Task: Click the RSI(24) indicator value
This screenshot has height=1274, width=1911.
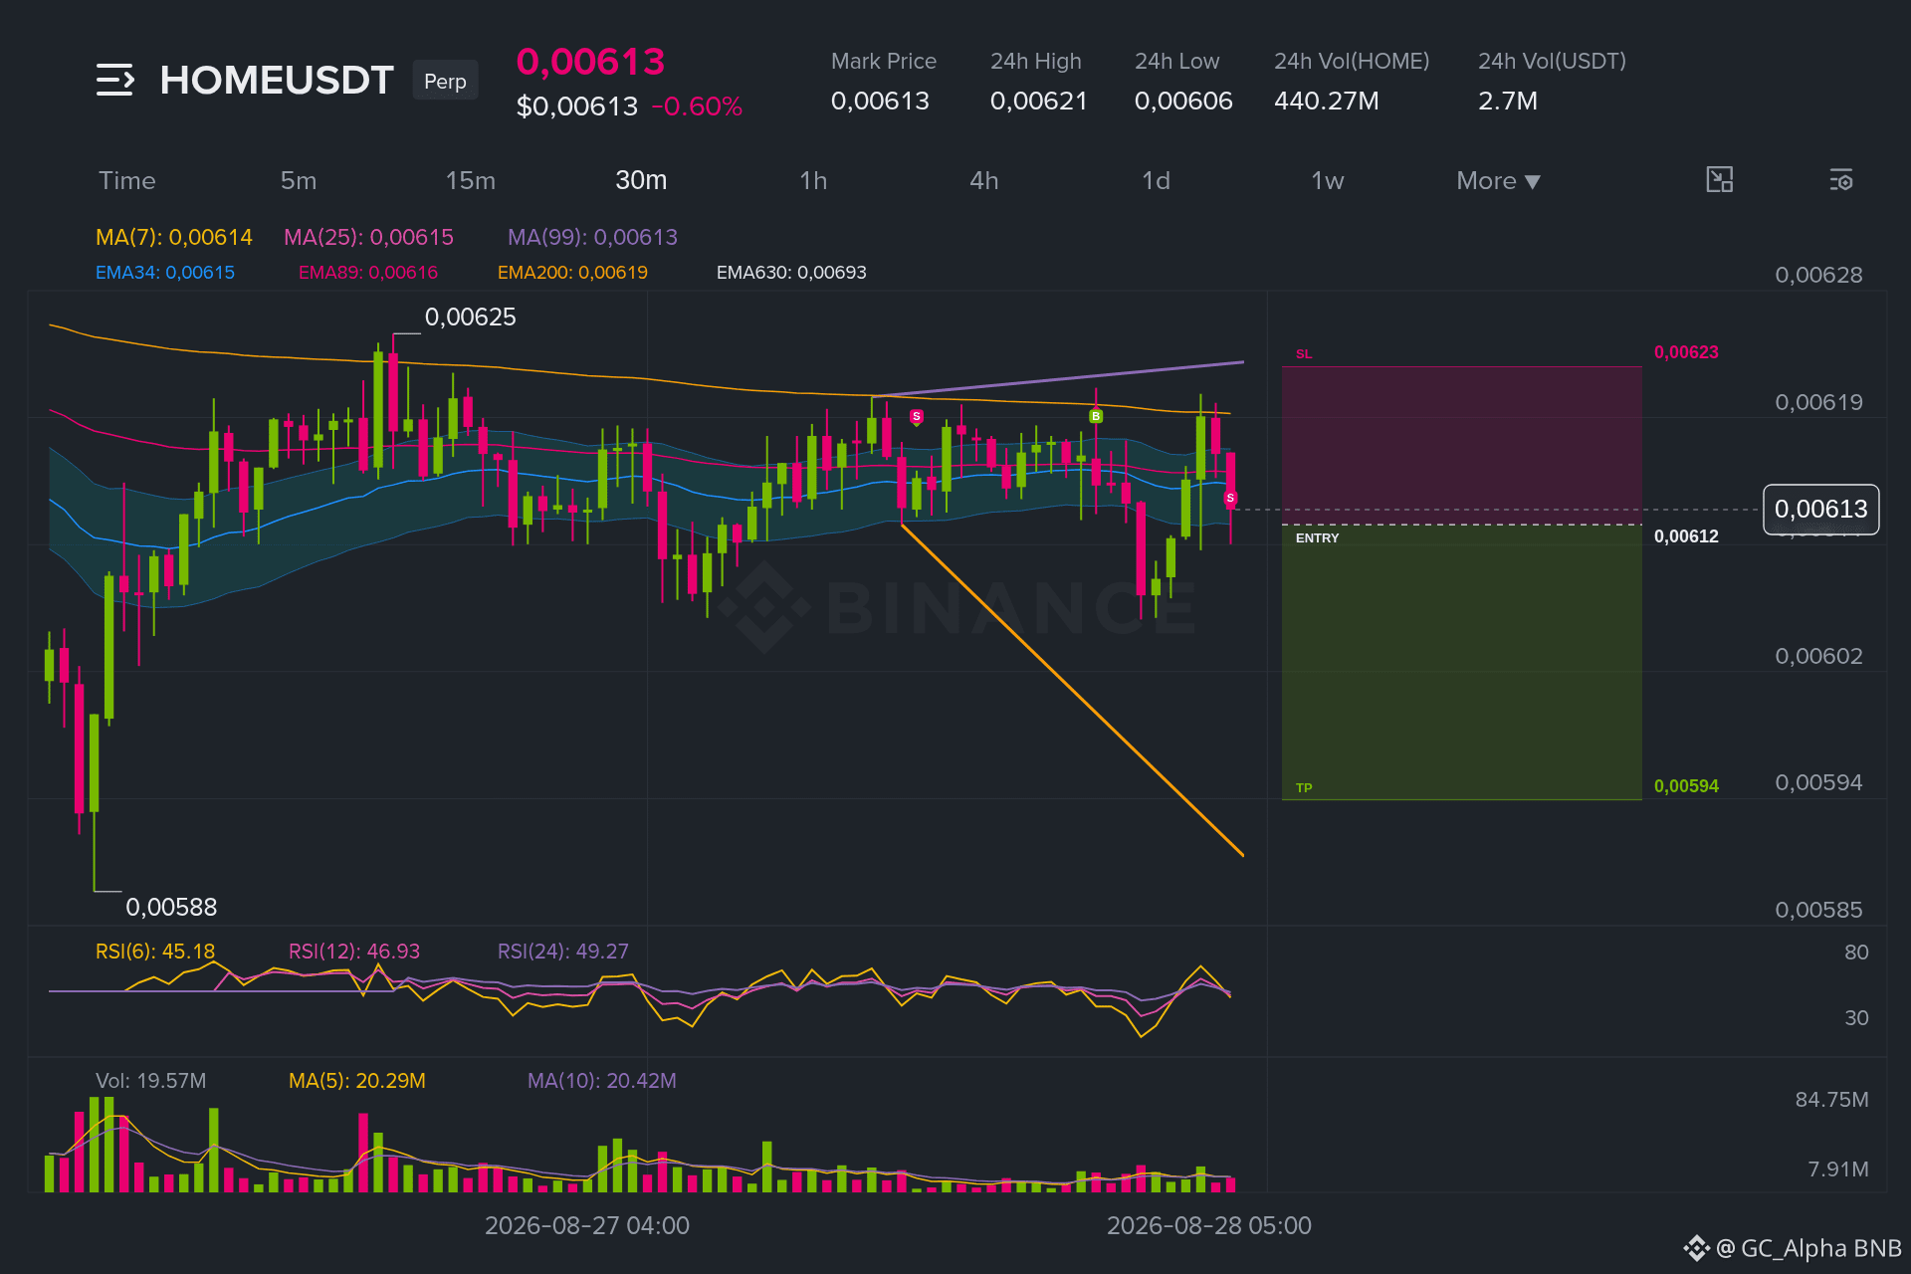Action: point(563,952)
